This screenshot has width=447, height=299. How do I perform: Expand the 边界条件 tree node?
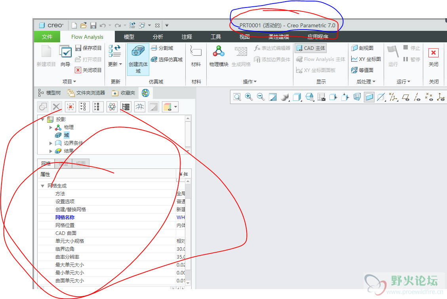coord(51,143)
